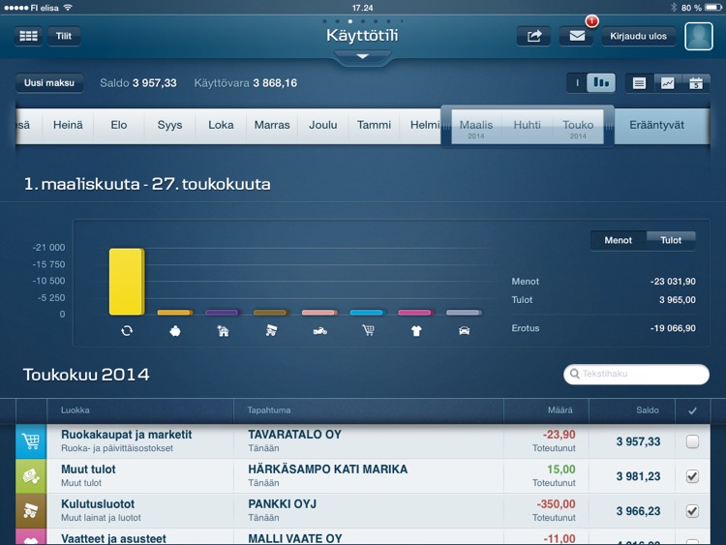
Task: Select the Elo month
Action: [118, 126]
